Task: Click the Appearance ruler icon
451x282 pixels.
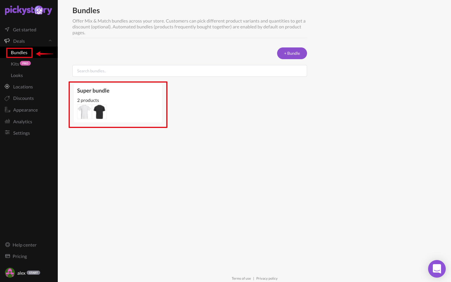Action: pos(7,110)
